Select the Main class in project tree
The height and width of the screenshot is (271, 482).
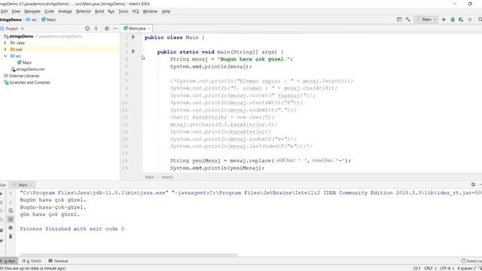click(x=27, y=62)
